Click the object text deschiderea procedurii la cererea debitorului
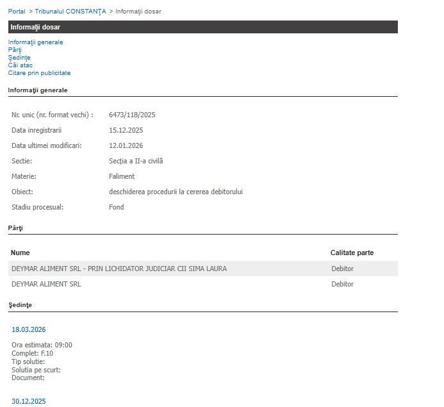The image size is (444, 407). 176,192
